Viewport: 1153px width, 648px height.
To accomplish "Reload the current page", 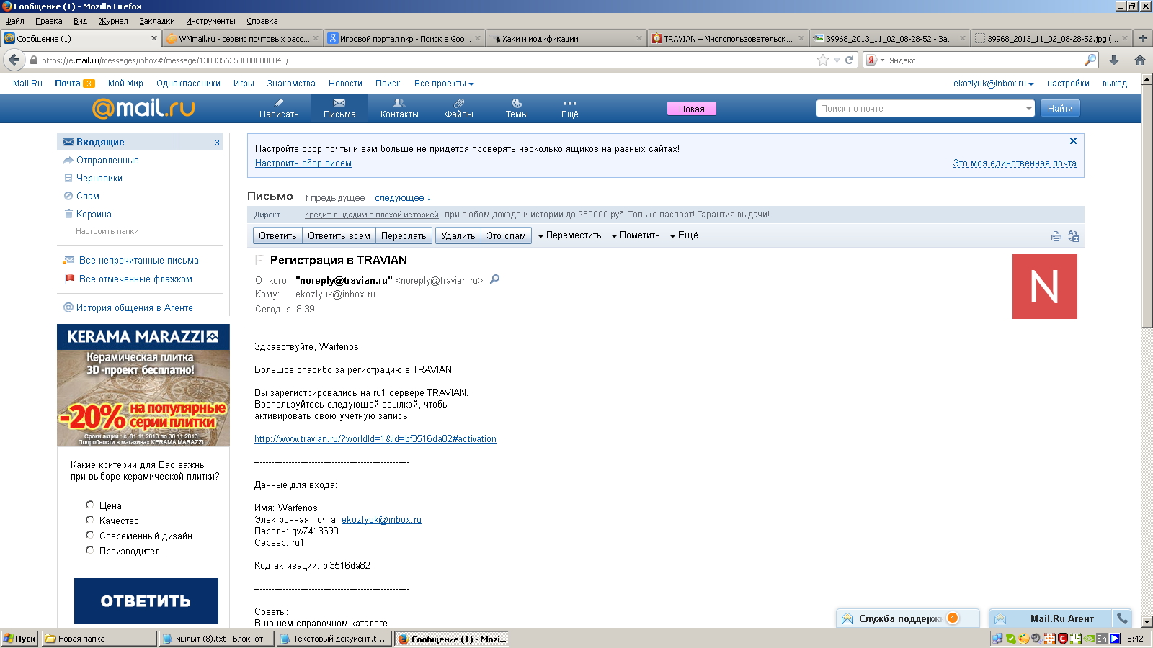I will (x=849, y=60).
